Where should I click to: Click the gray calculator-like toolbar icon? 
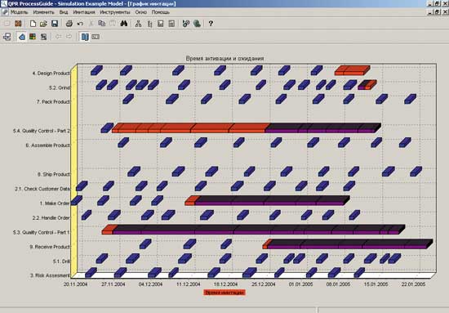(x=171, y=24)
